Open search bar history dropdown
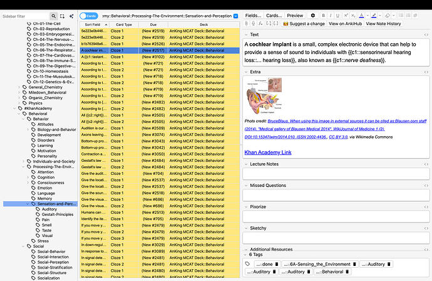 coord(236,16)
